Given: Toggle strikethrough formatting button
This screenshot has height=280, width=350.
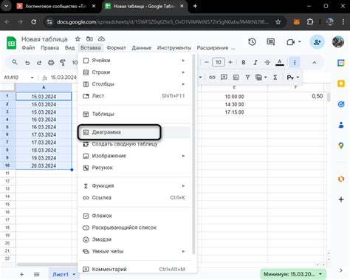Looking at the screenshot, I should pyautogui.click(x=267, y=63).
